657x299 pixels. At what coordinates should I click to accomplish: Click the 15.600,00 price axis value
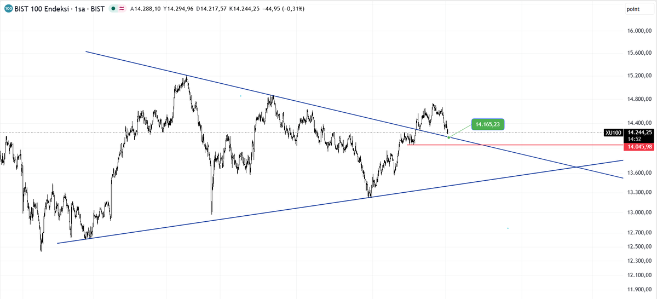(639, 53)
